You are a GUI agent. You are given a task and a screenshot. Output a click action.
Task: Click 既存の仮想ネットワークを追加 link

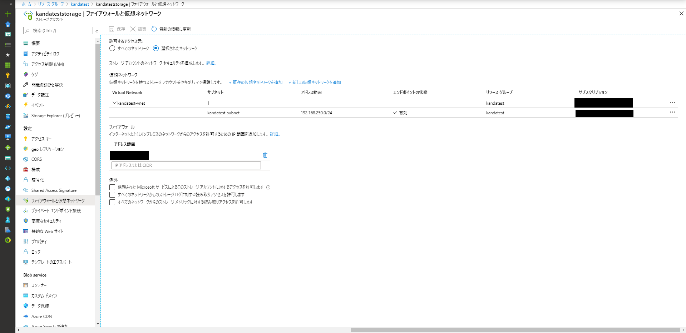click(256, 83)
